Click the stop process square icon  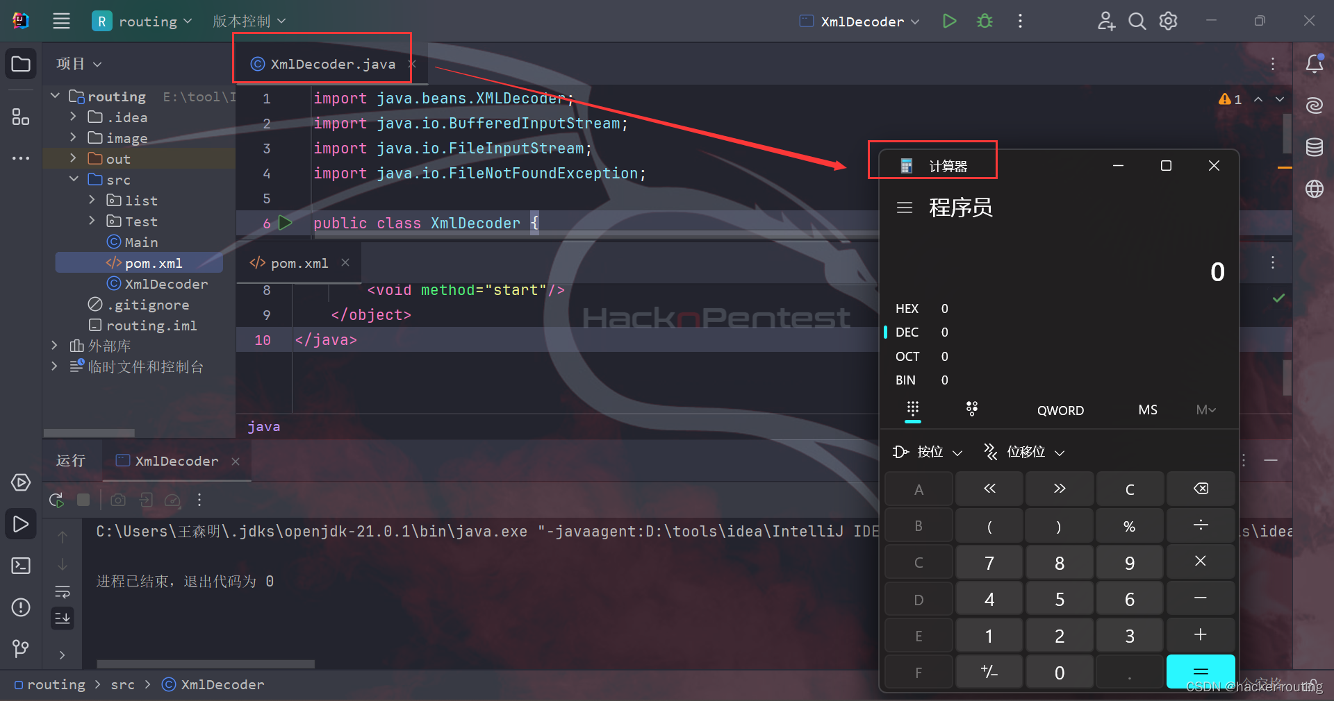(83, 500)
